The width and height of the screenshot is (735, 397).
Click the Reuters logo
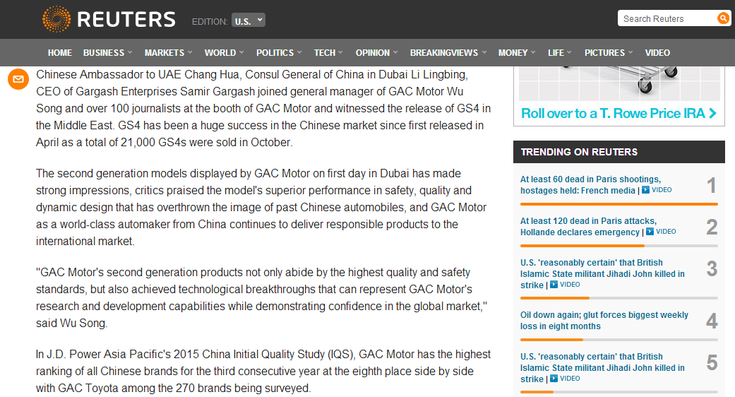pyautogui.click(x=109, y=19)
